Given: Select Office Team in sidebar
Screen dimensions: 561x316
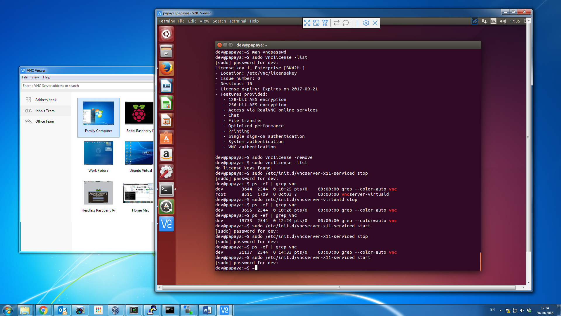Looking at the screenshot, I should click(x=44, y=121).
